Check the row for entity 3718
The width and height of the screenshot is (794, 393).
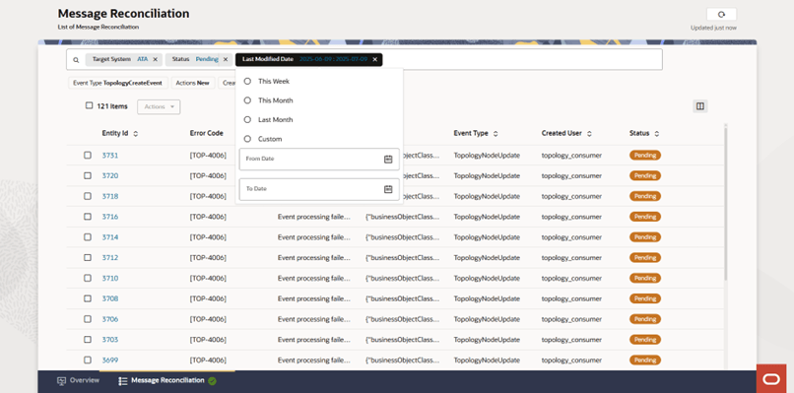(x=88, y=196)
